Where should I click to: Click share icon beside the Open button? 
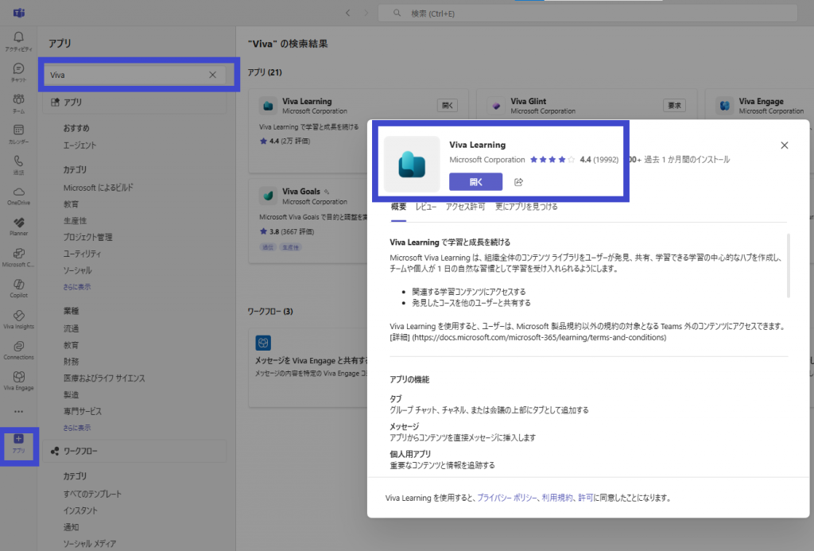point(518,182)
